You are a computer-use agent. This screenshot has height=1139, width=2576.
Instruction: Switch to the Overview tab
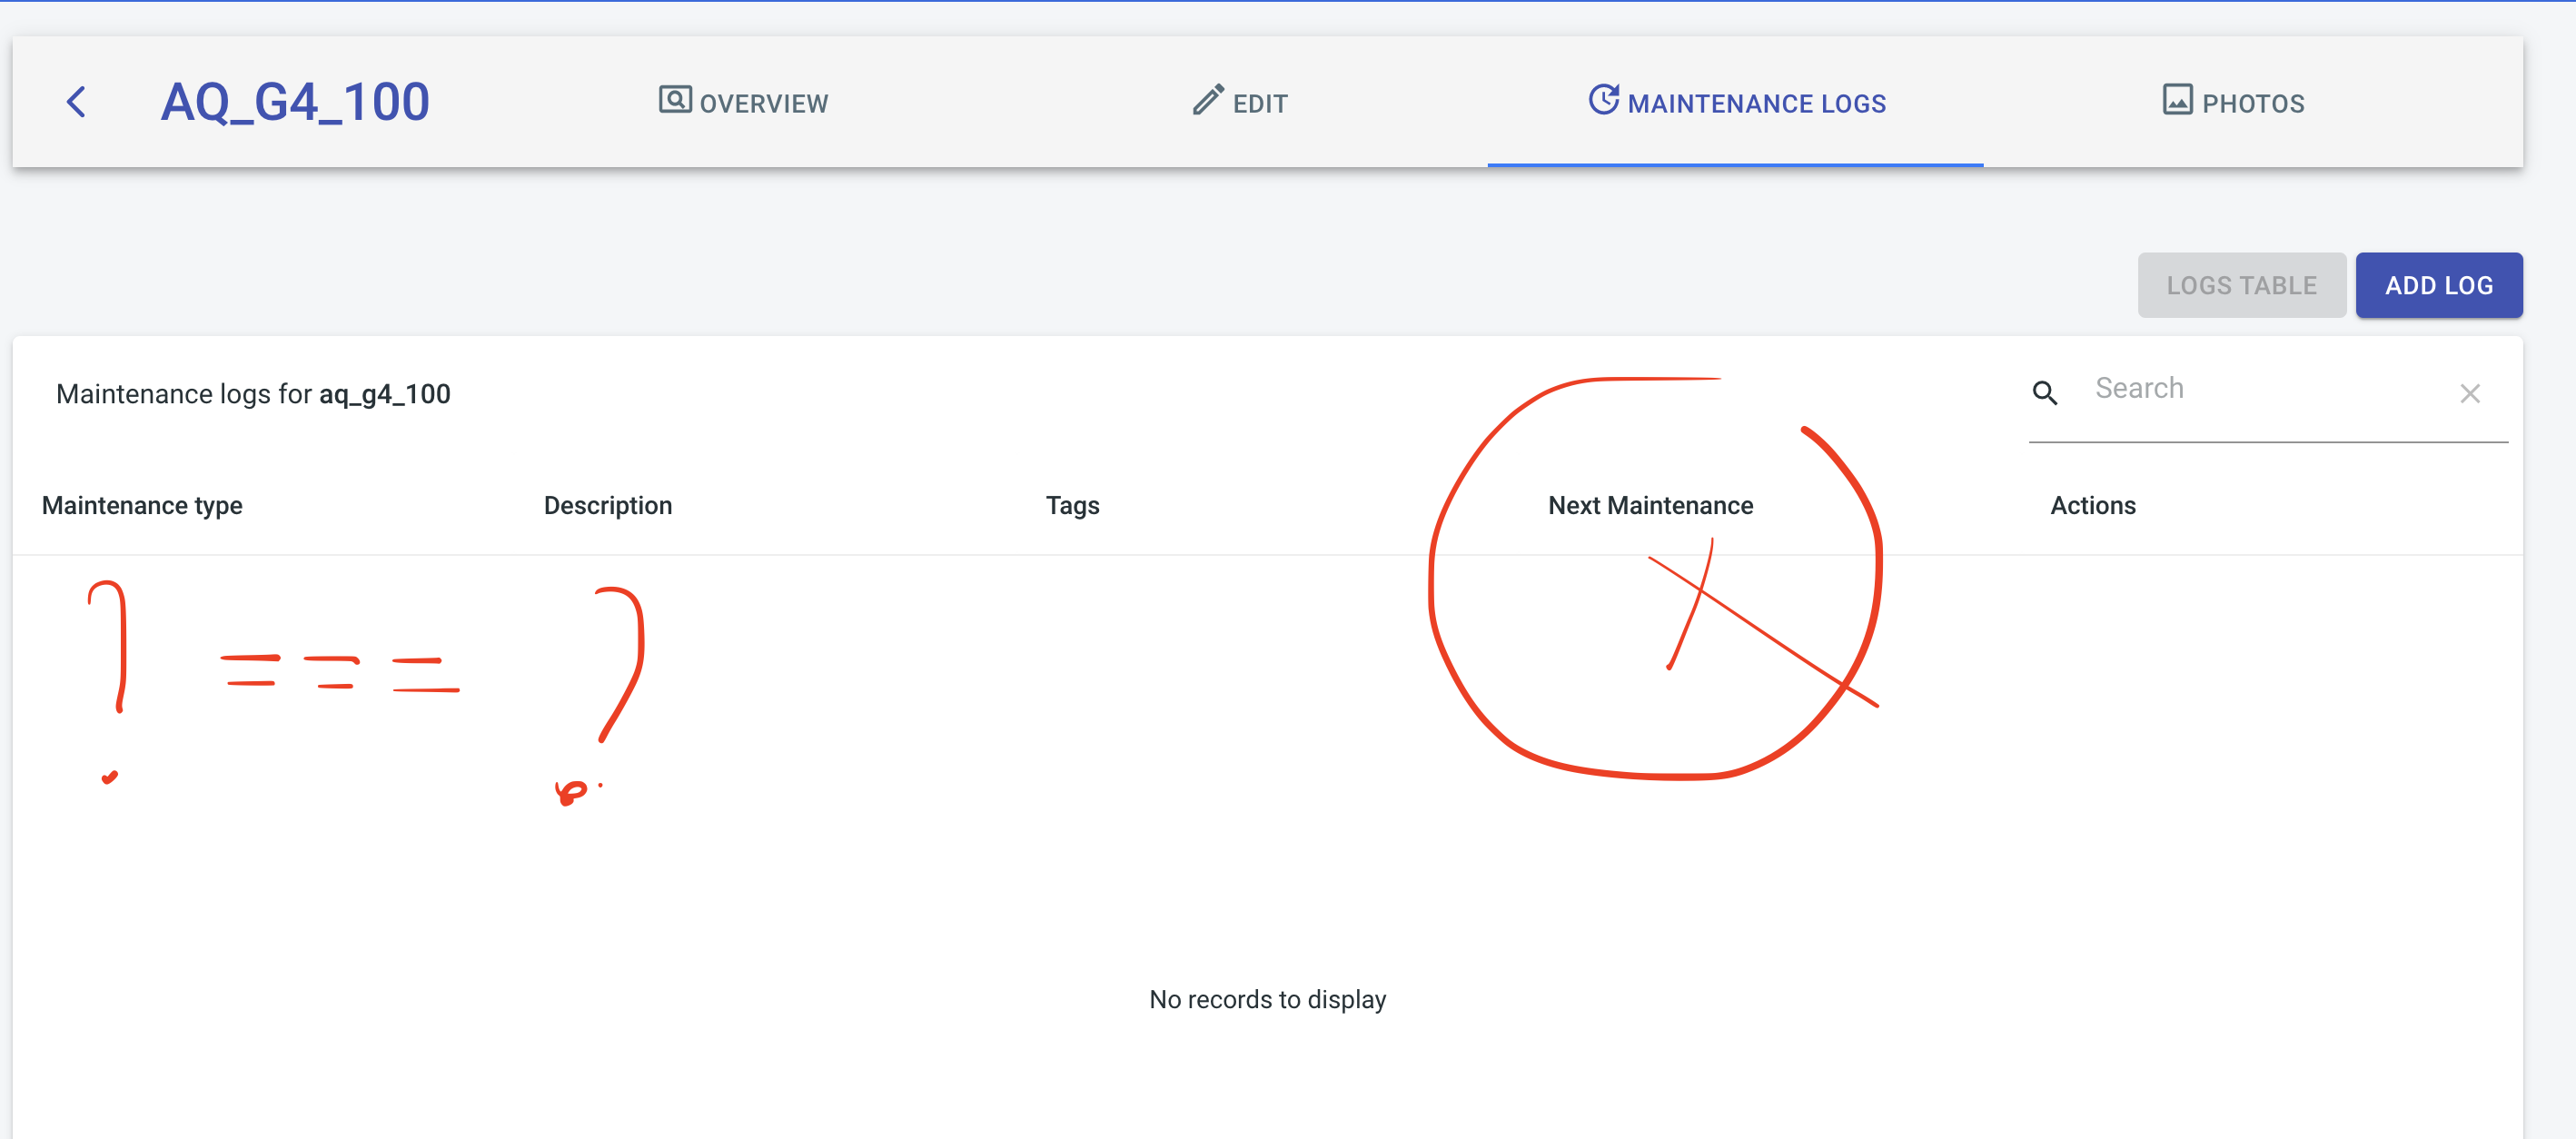pos(743,102)
